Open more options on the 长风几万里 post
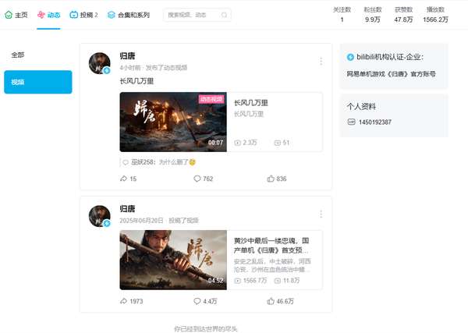This screenshot has width=468, height=333. tap(321, 61)
